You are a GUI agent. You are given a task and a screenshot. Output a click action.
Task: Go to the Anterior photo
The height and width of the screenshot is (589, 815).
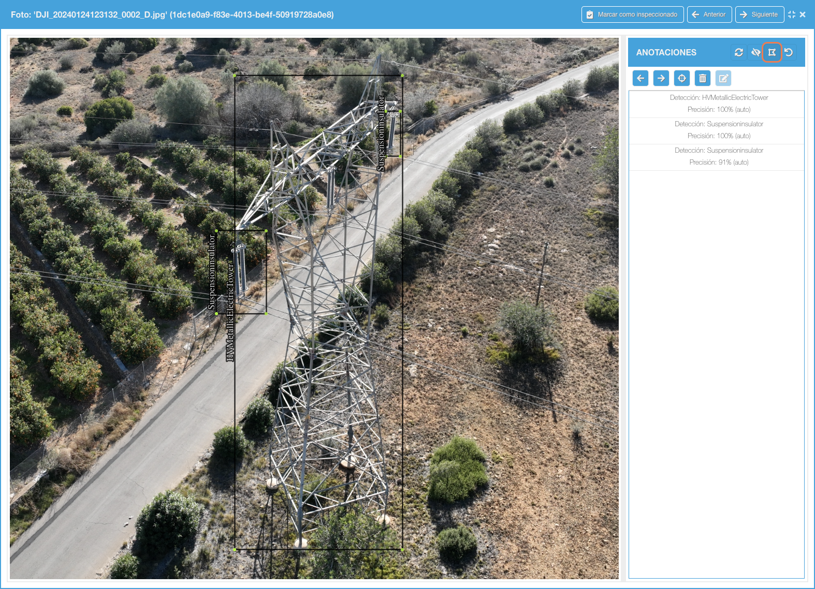[x=709, y=14]
